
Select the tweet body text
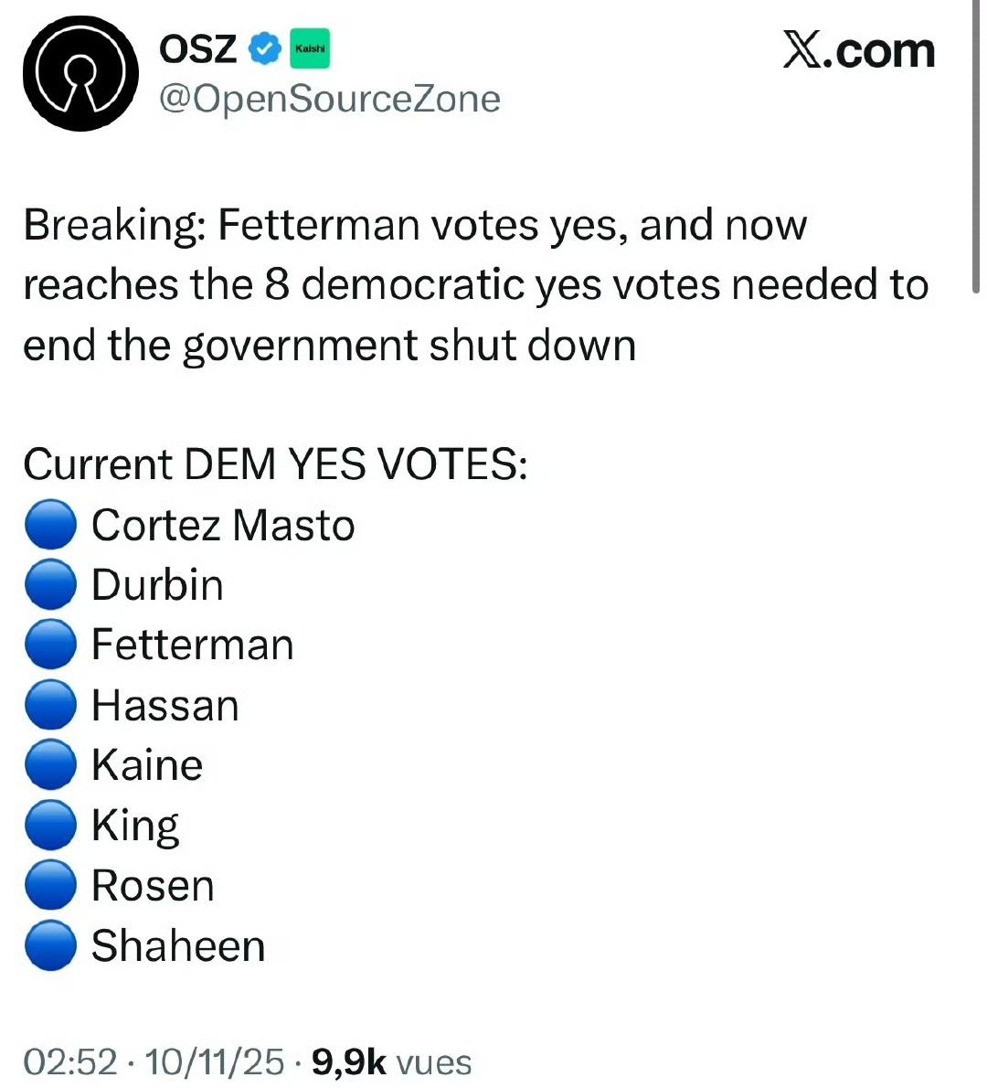click(x=457, y=283)
